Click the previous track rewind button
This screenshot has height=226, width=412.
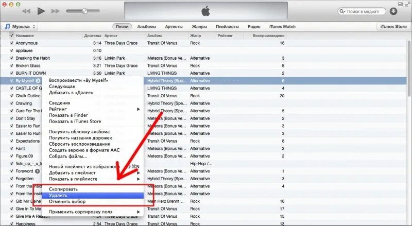point(26,11)
